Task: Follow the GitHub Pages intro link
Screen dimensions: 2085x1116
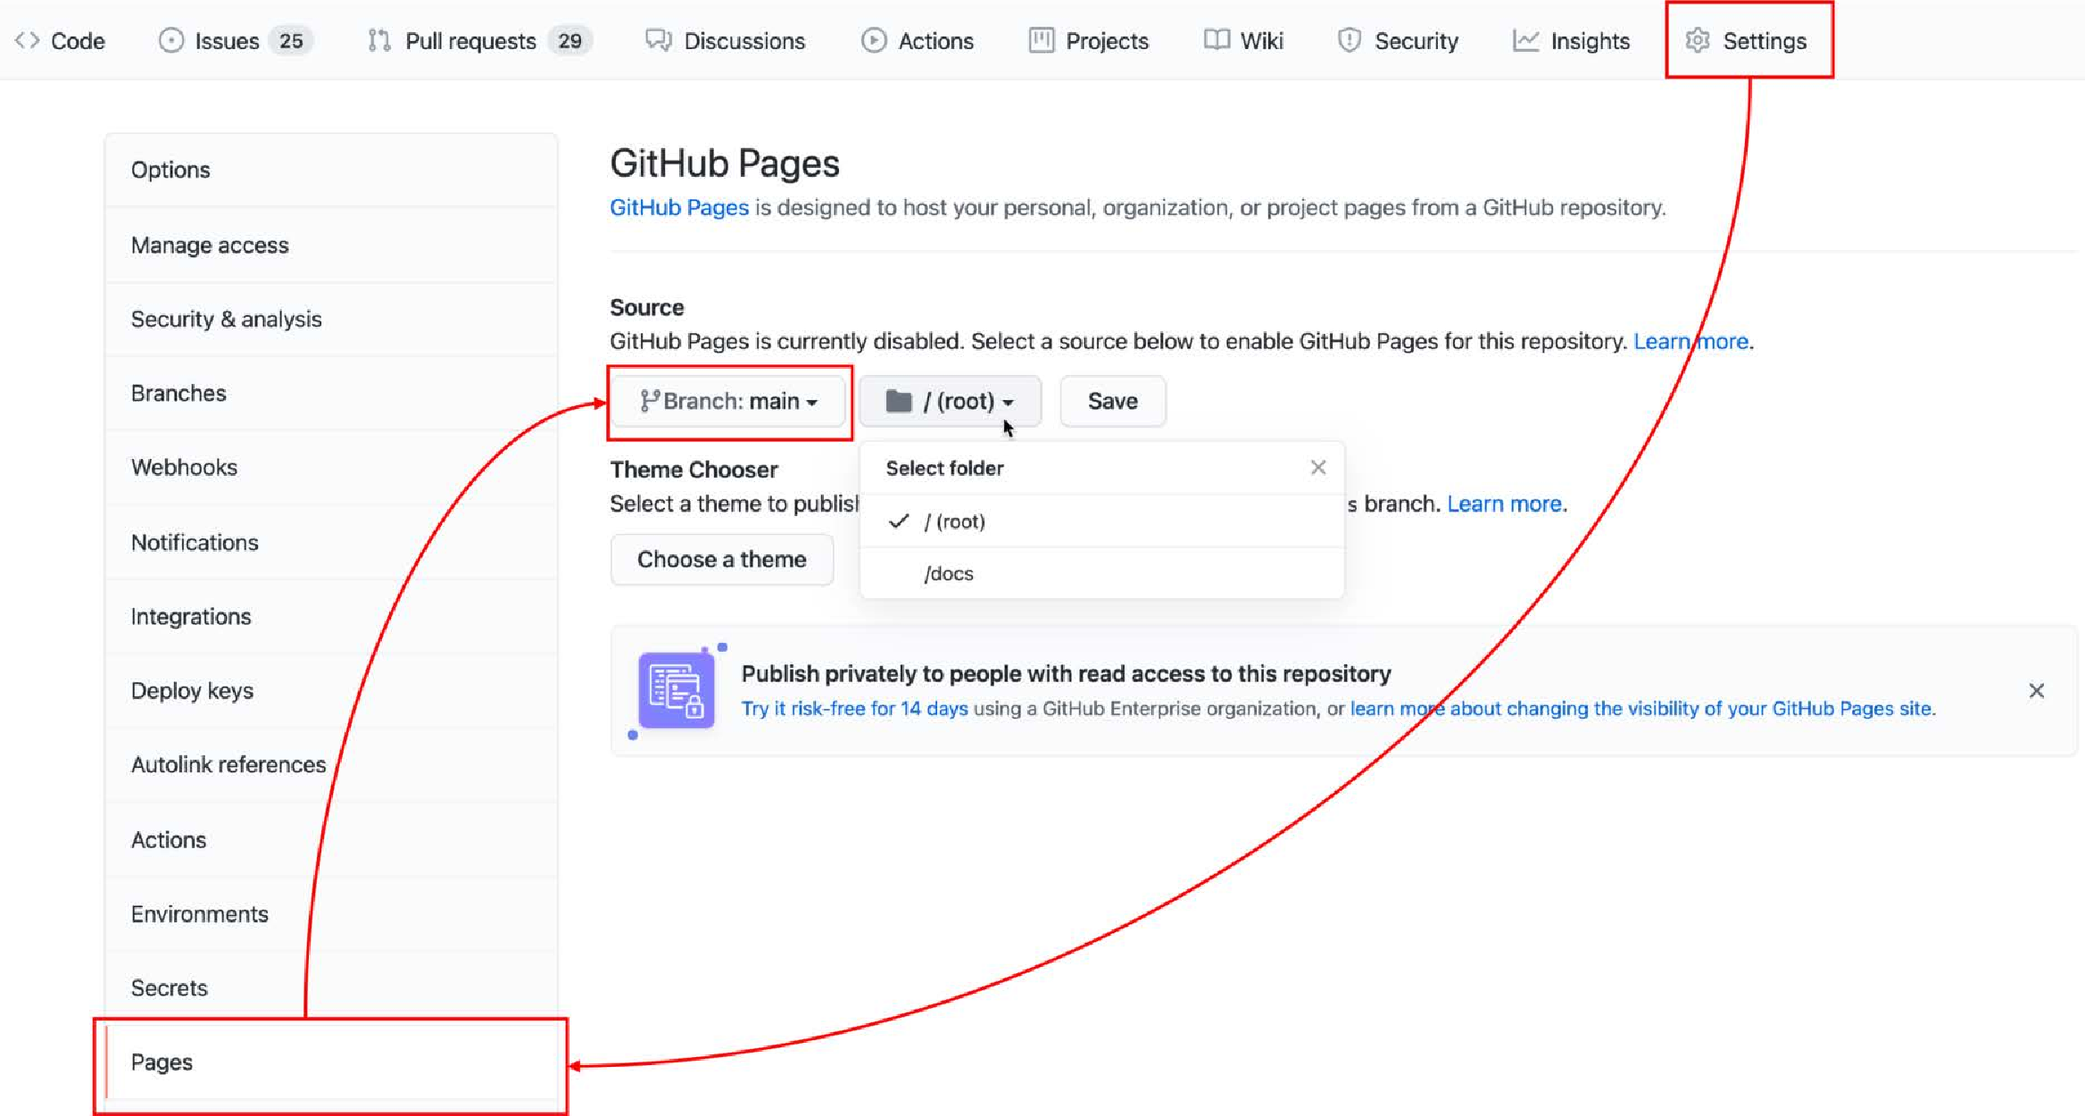Action: [x=679, y=207]
